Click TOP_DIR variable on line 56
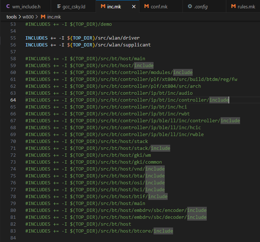 83,45
